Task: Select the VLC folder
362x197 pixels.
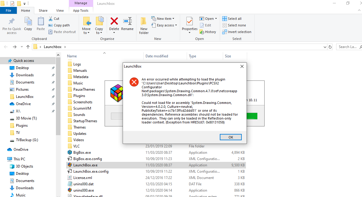Action: [76, 146]
